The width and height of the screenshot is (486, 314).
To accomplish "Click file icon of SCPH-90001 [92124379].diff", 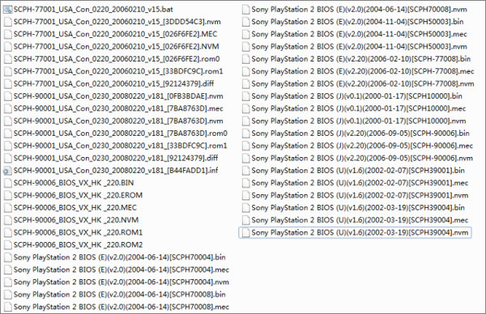I will 8,159.
